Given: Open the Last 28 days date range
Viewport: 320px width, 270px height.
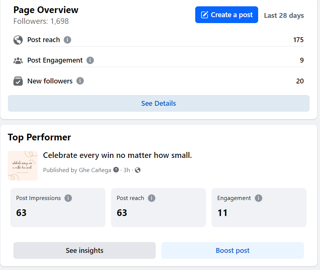Looking at the screenshot, I should [x=284, y=16].
